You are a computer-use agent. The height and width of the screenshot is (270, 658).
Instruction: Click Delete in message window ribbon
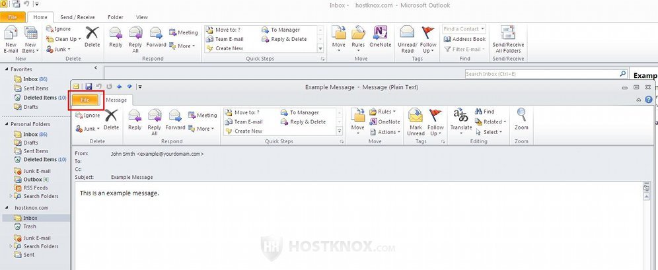click(x=111, y=120)
